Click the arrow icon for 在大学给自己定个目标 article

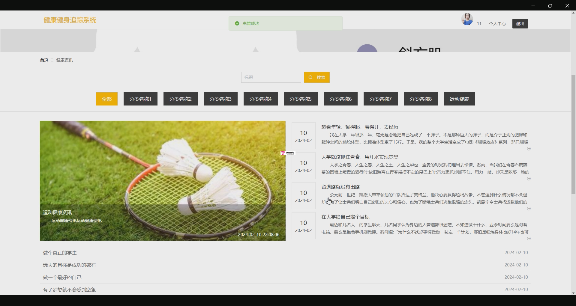[529, 239]
